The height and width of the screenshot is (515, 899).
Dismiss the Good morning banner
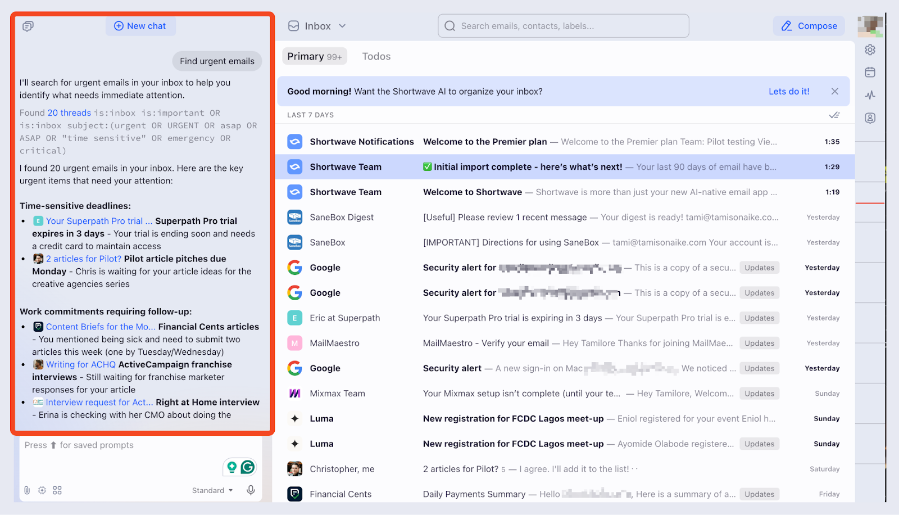point(834,92)
